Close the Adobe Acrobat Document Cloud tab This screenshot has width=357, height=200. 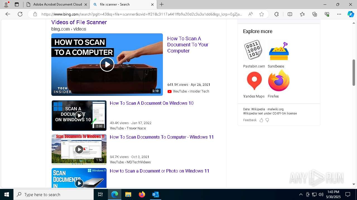86,4
